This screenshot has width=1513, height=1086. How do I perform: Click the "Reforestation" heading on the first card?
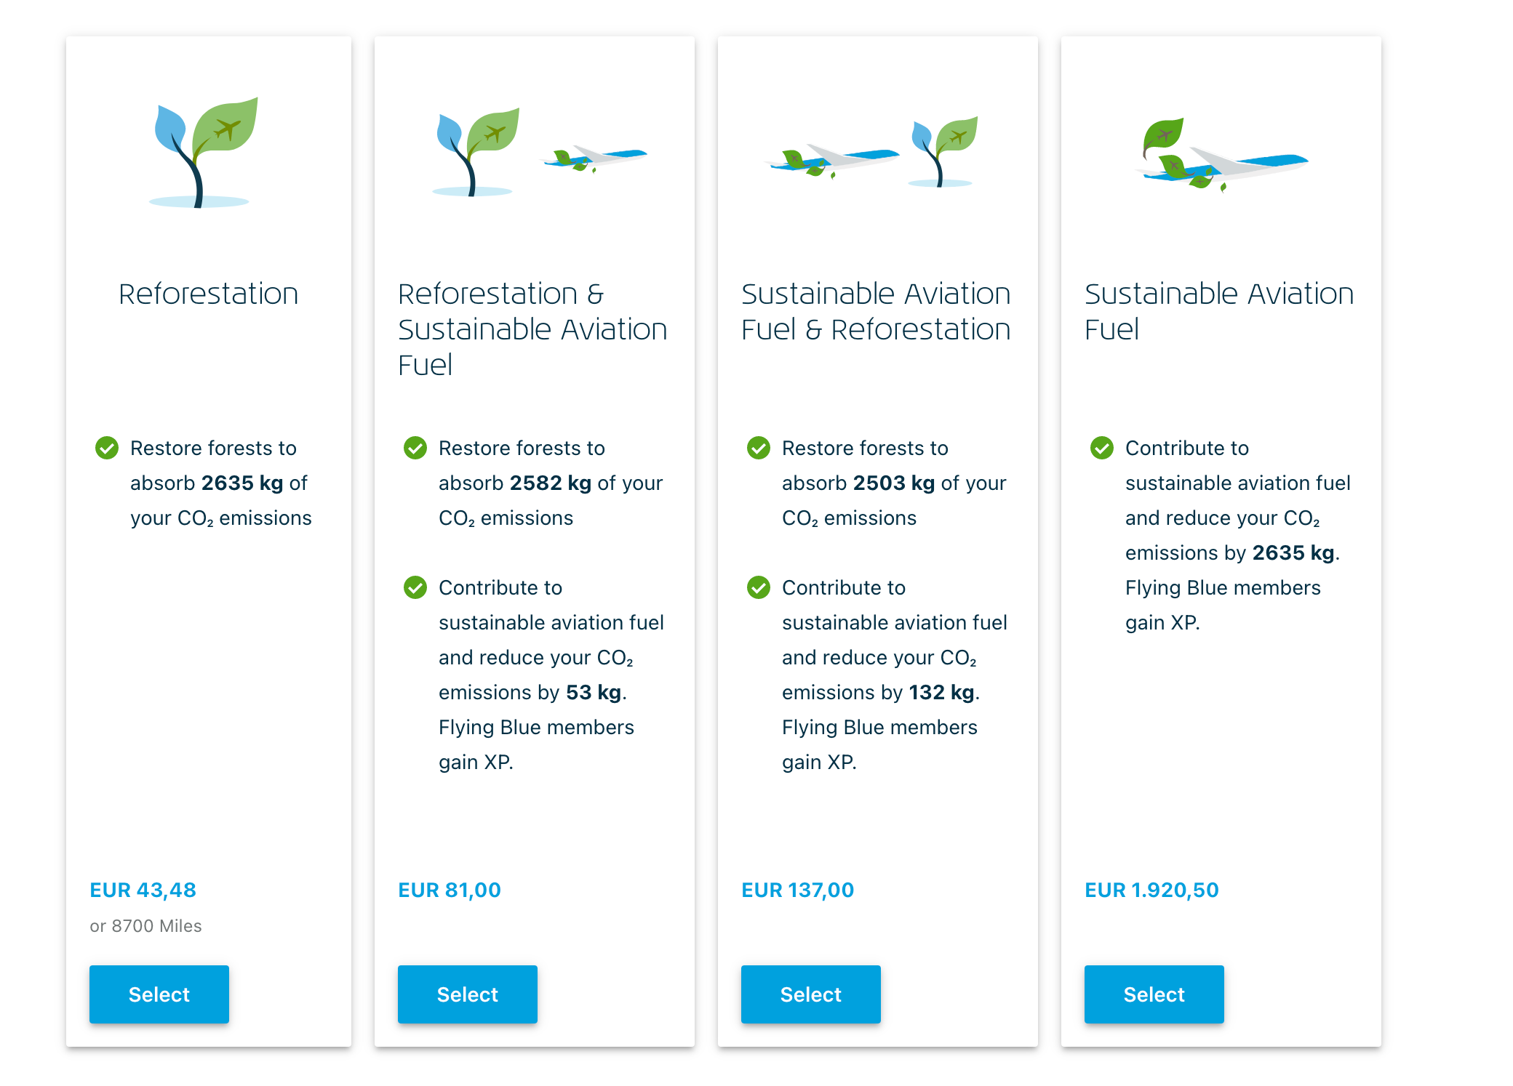pos(209,294)
